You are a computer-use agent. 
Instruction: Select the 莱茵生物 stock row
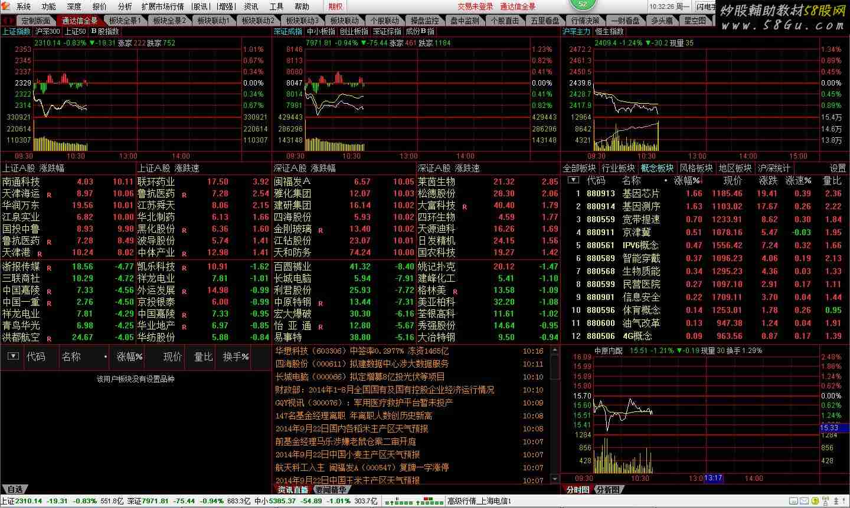pyautogui.click(x=488, y=182)
